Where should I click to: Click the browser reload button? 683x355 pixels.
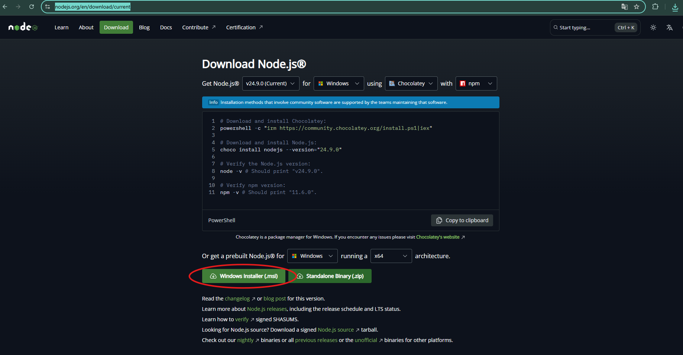pyautogui.click(x=32, y=7)
